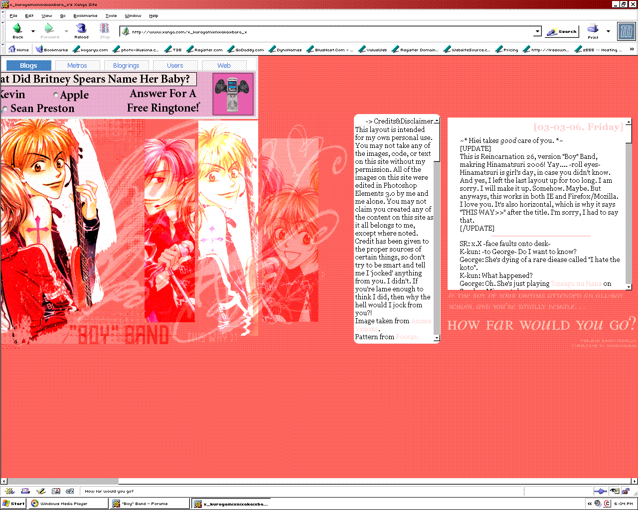Open the Edit menu
This screenshot has height=510, width=638.
[29, 15]
